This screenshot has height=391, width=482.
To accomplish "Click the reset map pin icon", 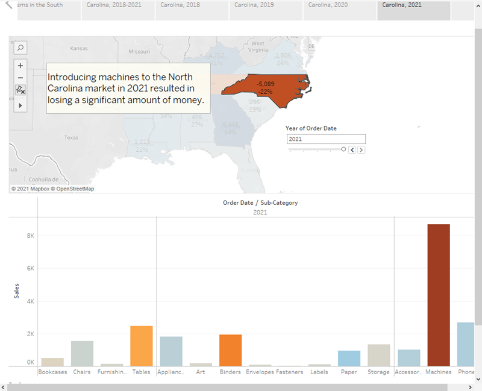I will tap(20, 90).
